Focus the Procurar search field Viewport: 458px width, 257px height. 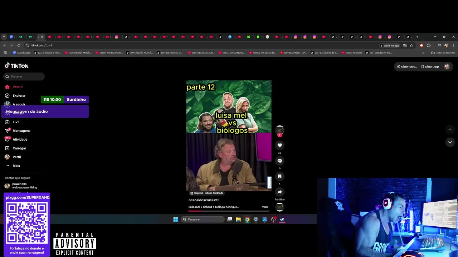(x=24, y=76)
